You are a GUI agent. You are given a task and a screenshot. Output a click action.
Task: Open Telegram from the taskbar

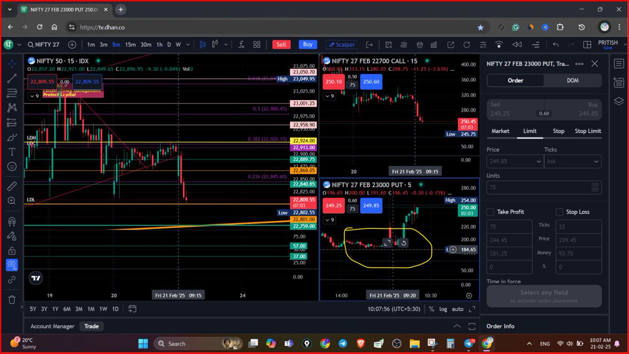click(x=342, y=344)
